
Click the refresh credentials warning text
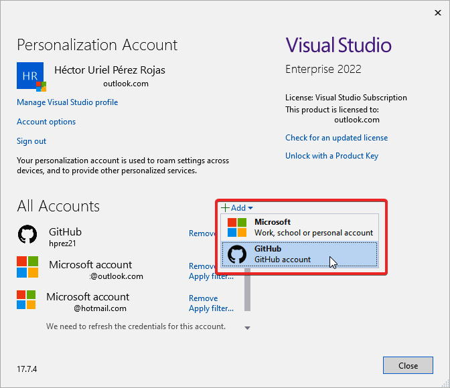[x=136, y=326]
